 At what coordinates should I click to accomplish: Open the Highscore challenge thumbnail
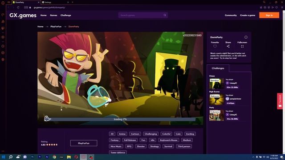pyautogui.click(x=216, y=100)
